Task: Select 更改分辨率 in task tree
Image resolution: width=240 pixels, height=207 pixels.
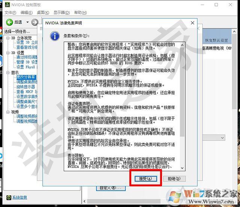Action: 26,77
